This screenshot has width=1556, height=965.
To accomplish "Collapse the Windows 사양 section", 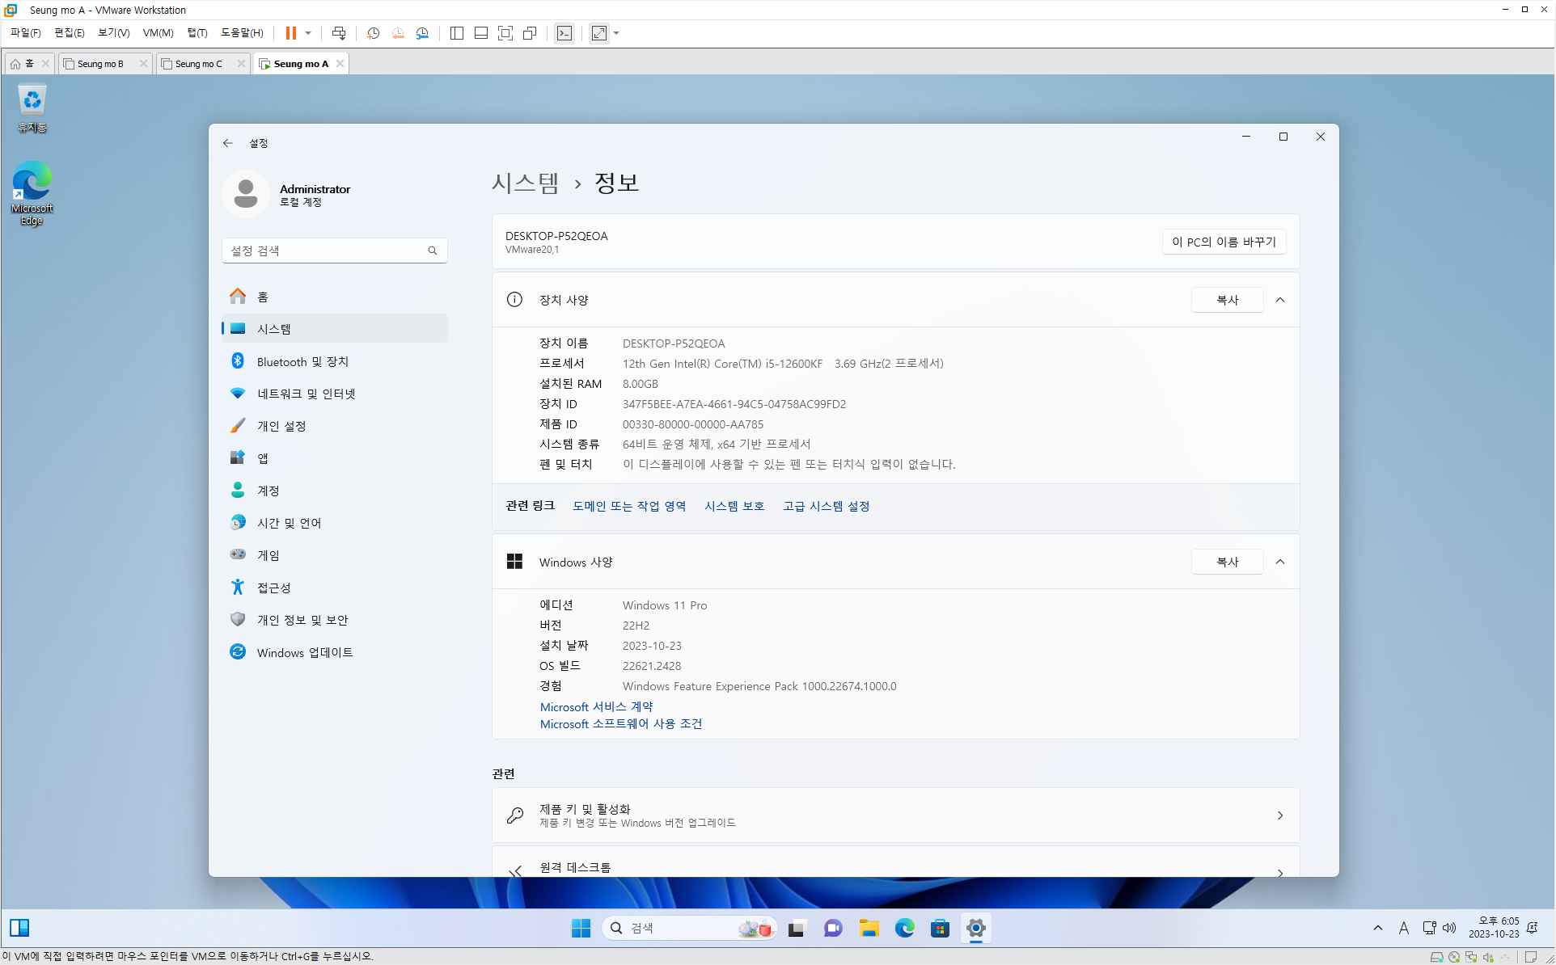I will (1280, 562).
